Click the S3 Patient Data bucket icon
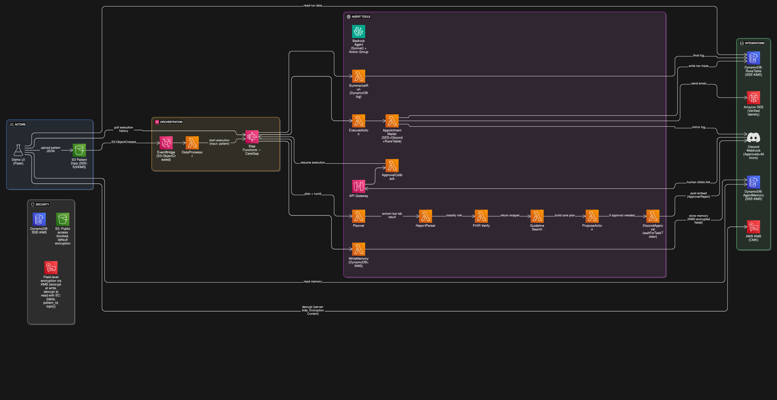 coord(79,150)
